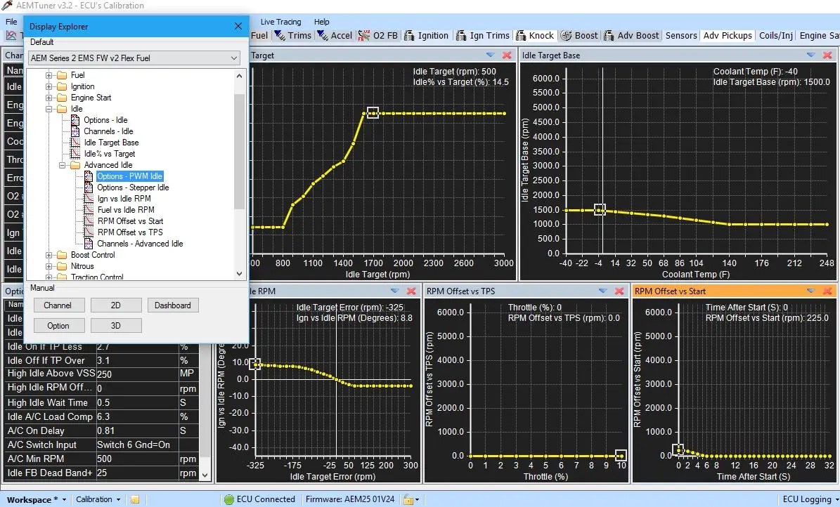Switch to the Knock tab
840x507 pixels.
[535, 35]
